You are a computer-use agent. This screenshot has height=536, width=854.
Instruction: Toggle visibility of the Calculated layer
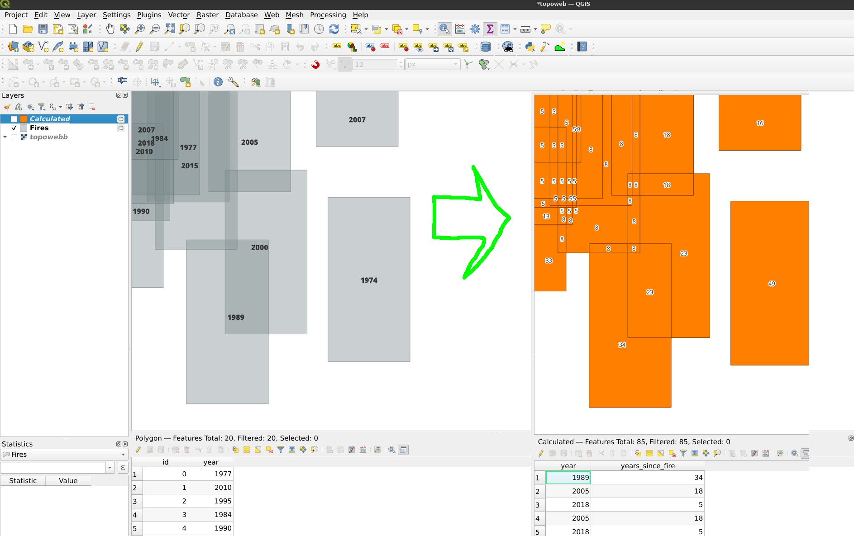14,119
